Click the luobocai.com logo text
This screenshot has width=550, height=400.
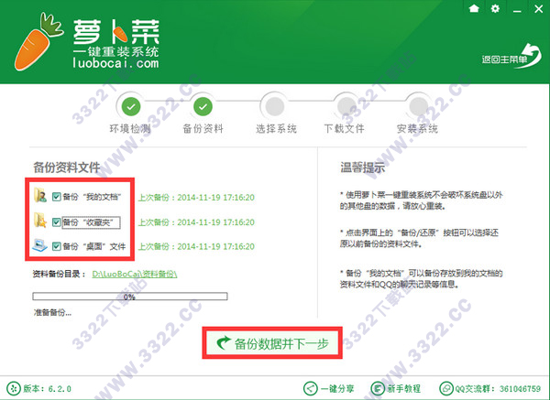click(x=115, y=63)
